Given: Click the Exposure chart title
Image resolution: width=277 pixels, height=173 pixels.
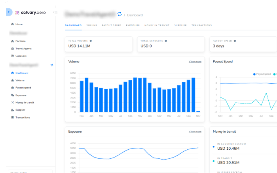Looking at the screenshot, I should tap(75, 132).
